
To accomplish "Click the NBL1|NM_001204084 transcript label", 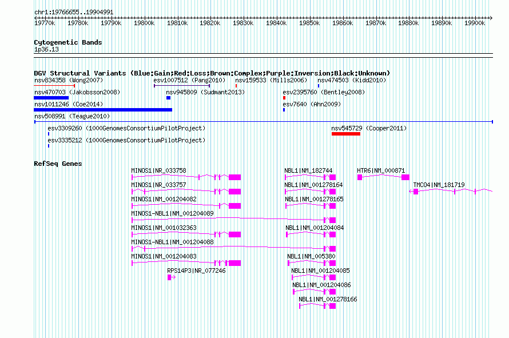I will click(315, 228).
